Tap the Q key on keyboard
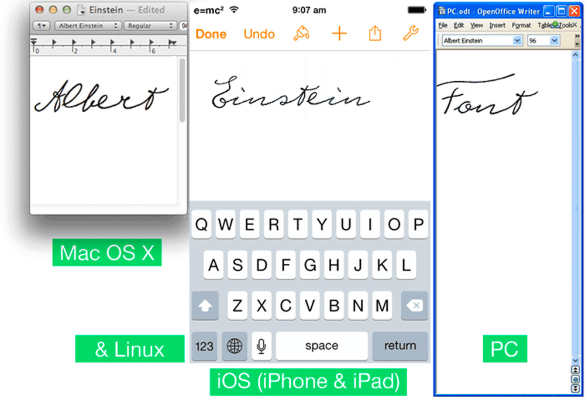 [x=201, y=225]
